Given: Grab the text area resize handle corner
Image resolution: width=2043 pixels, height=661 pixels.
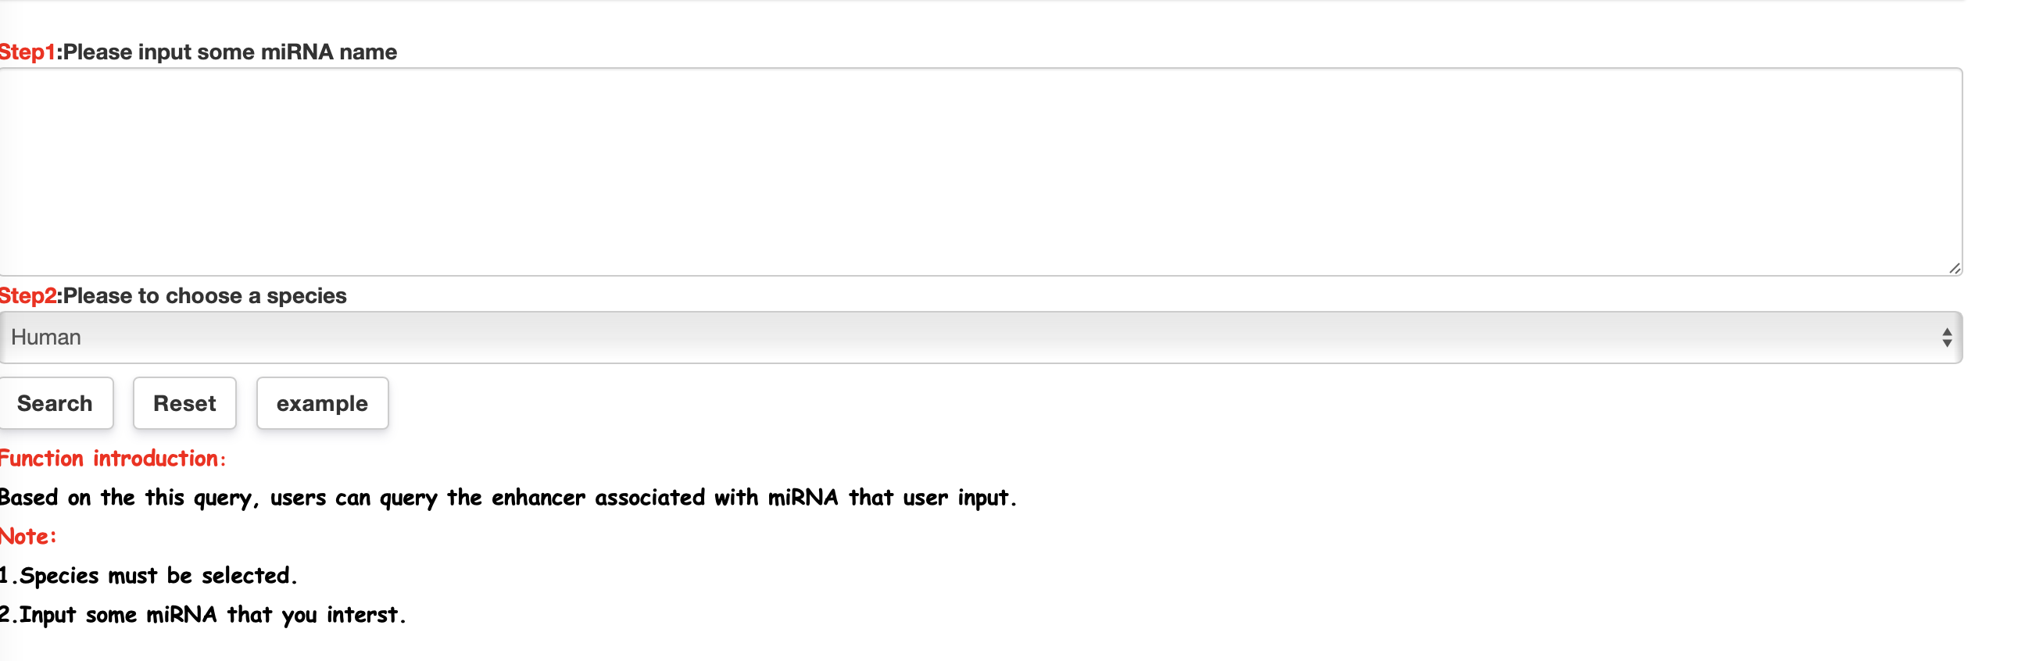Looking at the screenshot, I should point(1954,268).
